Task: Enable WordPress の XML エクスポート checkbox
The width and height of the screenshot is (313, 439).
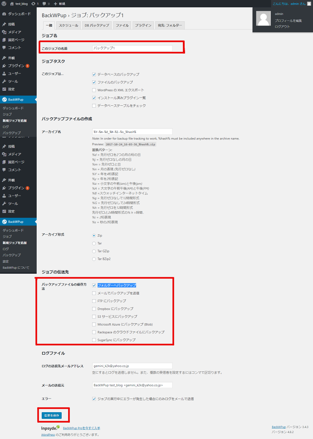Action: tap(93, 90)
